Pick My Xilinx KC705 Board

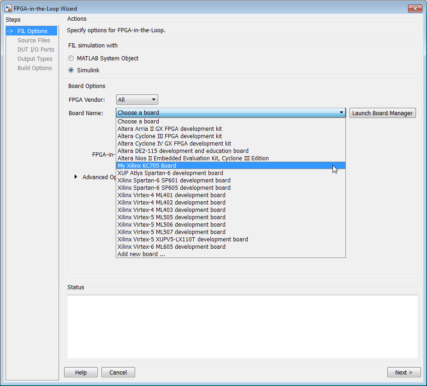tap(231, 165)
